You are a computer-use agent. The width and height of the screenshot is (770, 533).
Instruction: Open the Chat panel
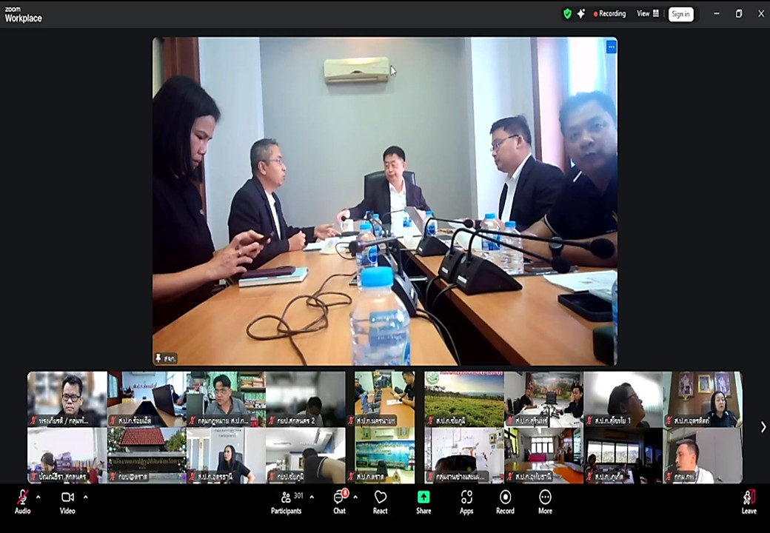339,503
